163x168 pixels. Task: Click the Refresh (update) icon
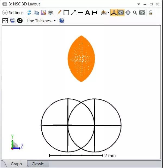29,12
